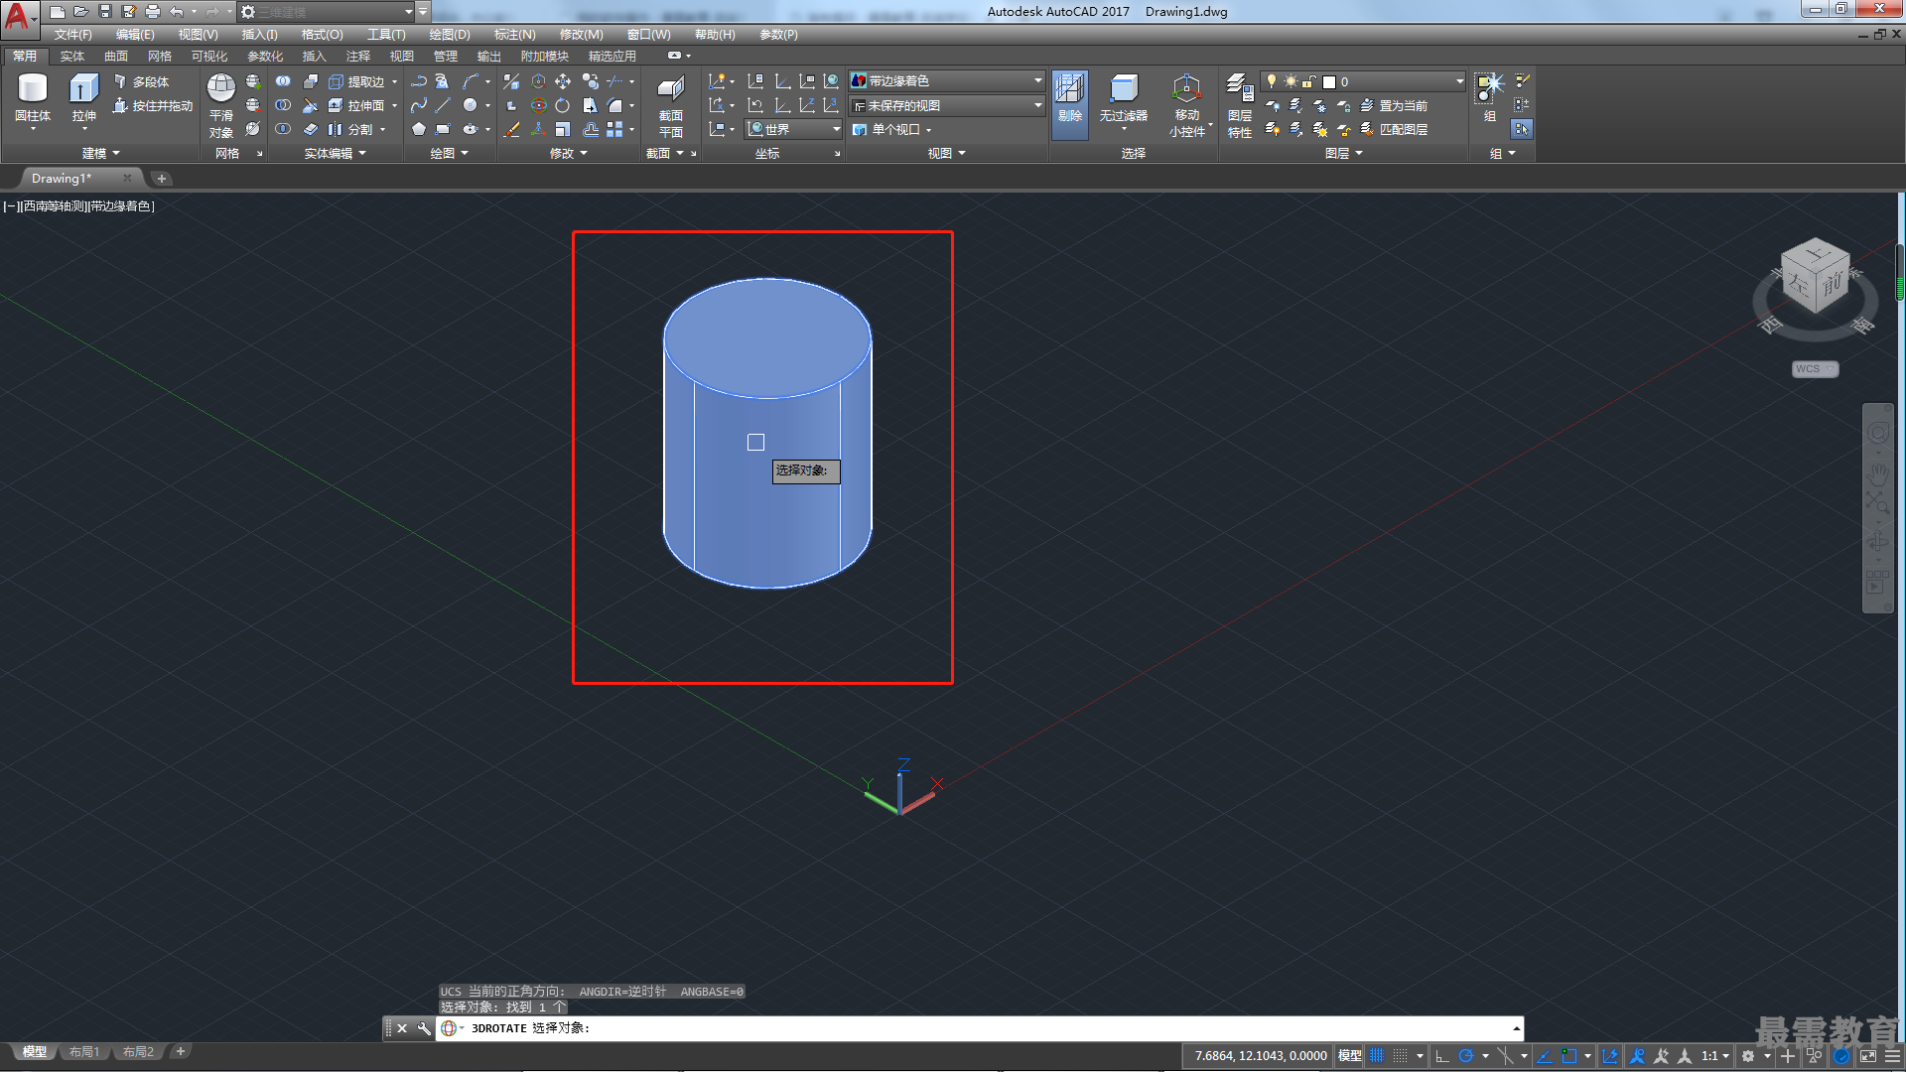Click the polygon drawing tool
The width and height of the screenshot is (1906, 1072).
pos(419,129)
